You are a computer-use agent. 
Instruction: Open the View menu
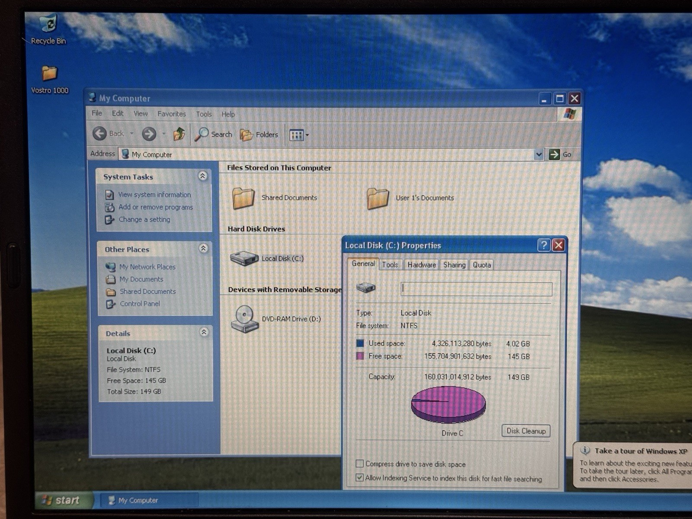pos(141,114)
